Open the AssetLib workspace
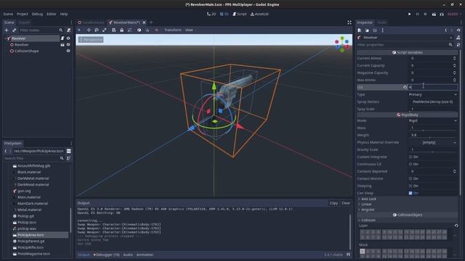Image resolution: width=465 pixels, height=261 pixels. point(259,14)
